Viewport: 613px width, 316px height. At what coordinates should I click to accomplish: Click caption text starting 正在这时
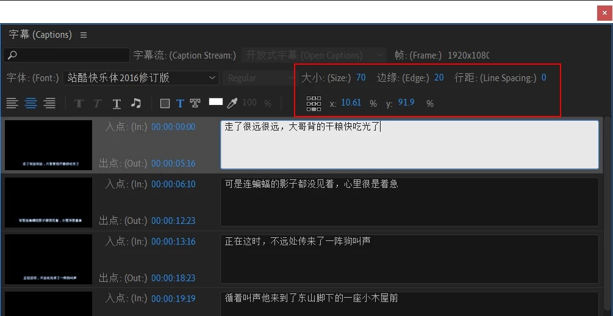pos(409,259)
